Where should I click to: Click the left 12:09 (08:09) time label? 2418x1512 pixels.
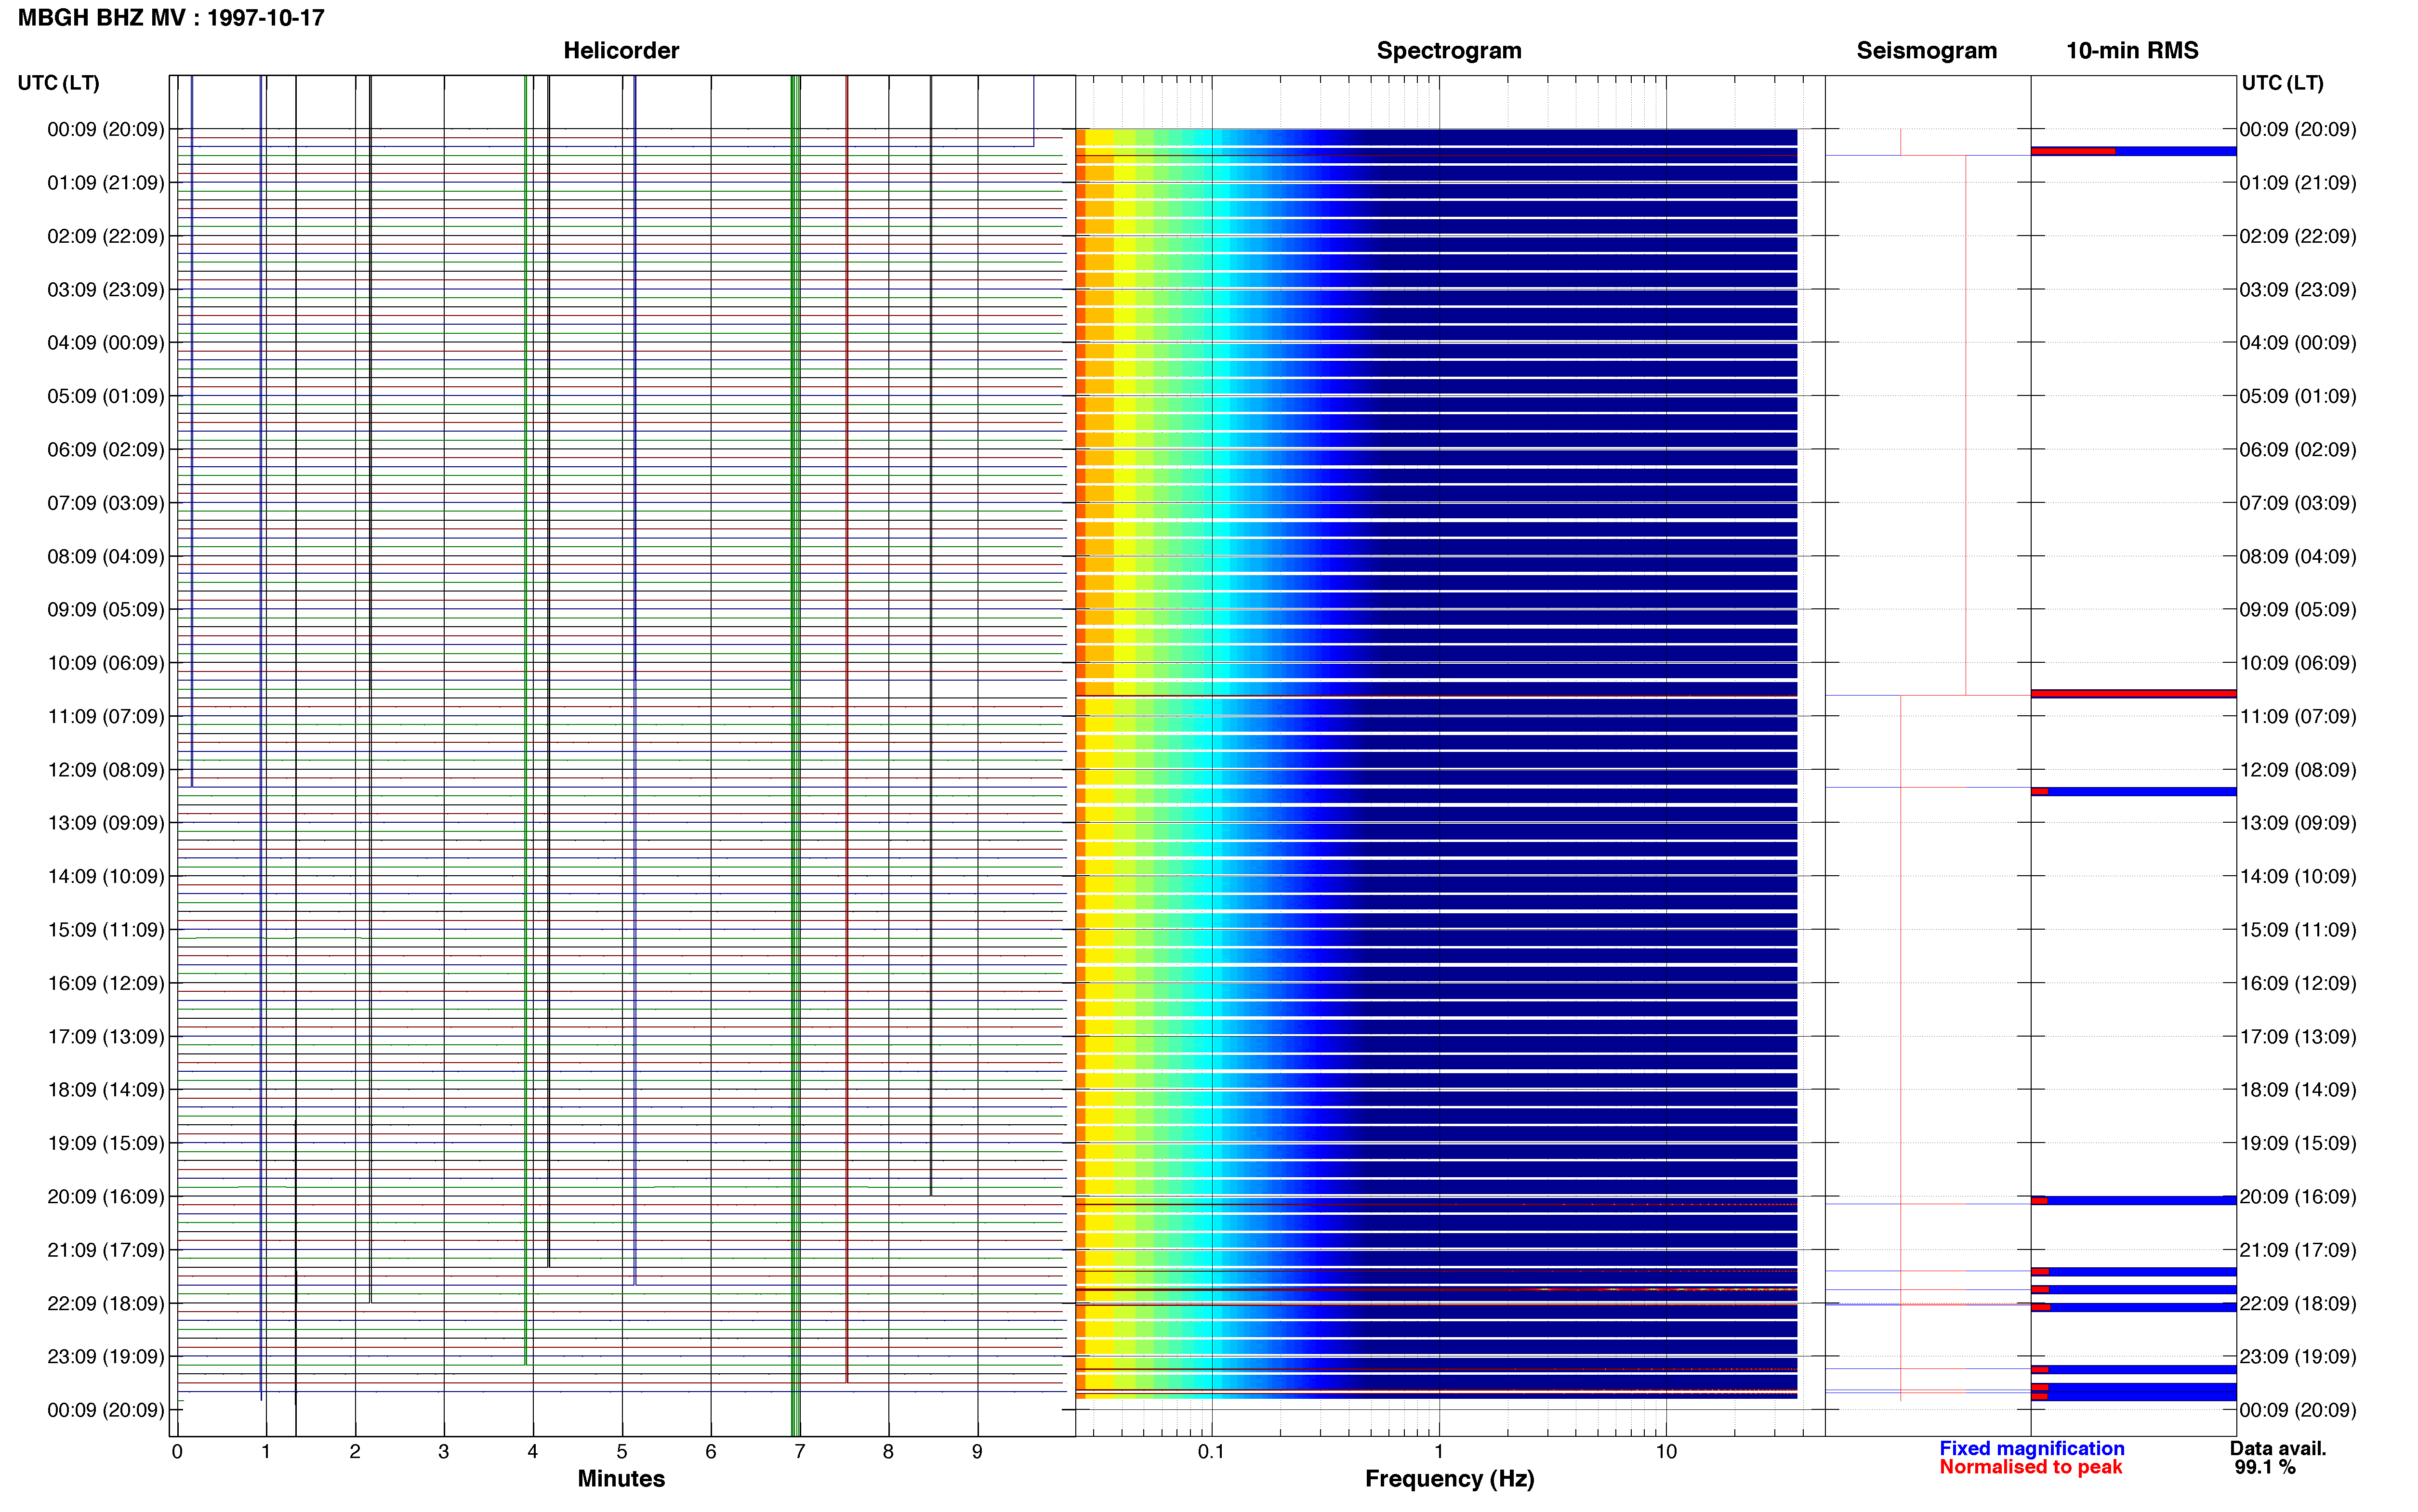coord(106,770)
